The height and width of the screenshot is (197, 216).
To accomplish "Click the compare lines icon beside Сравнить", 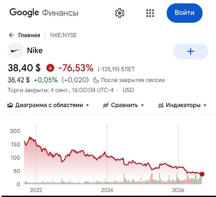I will pyautogui.click(x=106, y=105).
